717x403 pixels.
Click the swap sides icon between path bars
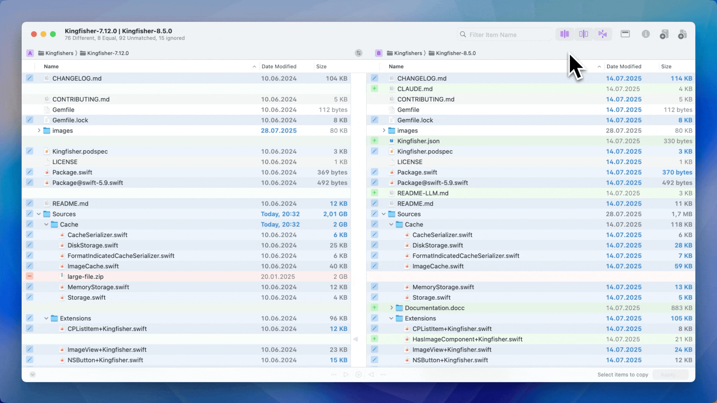[x=358, y=53]
